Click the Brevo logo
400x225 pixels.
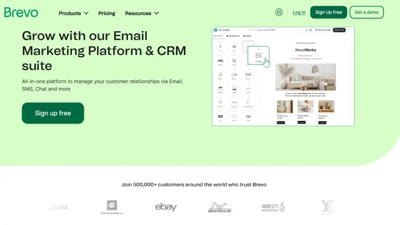click(x=21, y=12)
